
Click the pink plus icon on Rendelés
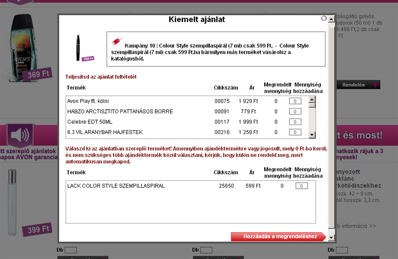coord(375,85)
